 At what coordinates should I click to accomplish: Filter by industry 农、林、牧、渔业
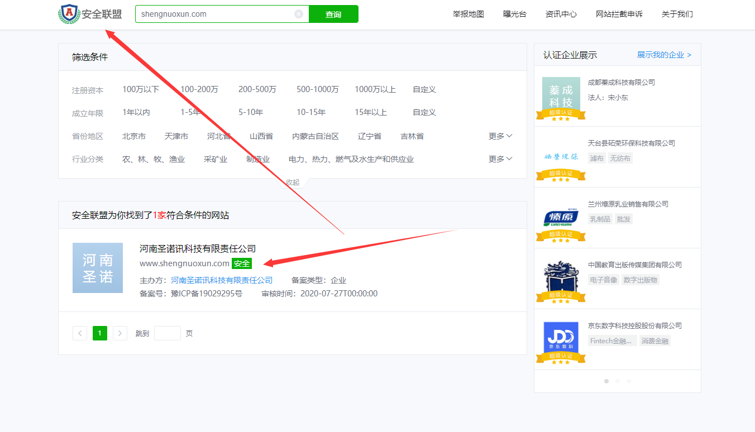(x=154, y=159)
